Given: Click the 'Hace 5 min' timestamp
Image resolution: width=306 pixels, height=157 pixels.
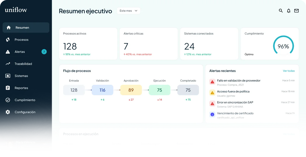Looking at the screenshot, I should [x=288, y=81].
